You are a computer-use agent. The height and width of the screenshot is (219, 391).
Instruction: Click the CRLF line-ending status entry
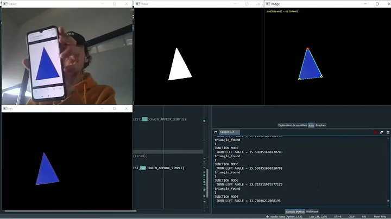click(x=351, y=216)
